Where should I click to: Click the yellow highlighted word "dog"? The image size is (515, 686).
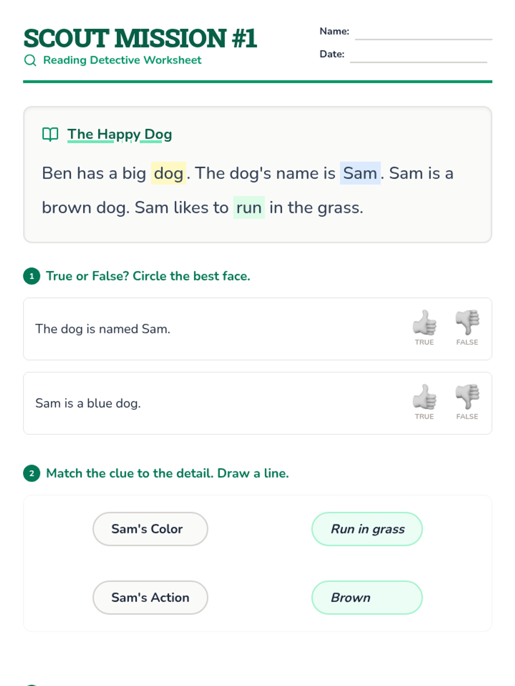[x=168, y=173]
